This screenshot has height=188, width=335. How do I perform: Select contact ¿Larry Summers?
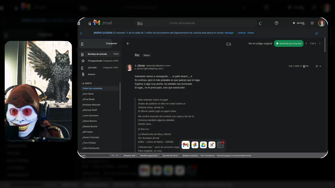tap(90, 116)
